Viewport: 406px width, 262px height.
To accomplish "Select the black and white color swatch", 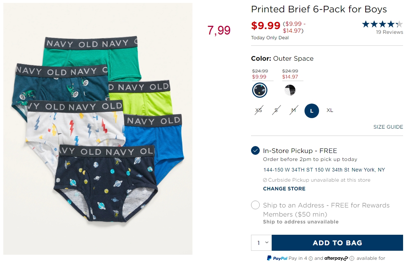I will click(x=290, y=90).
